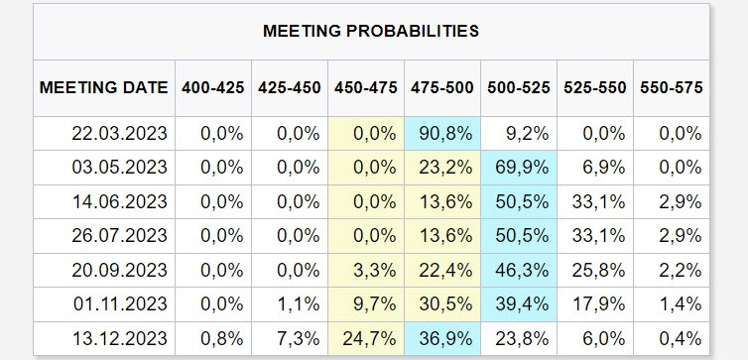Viewport: 748px width, 360px height.
Task: Select the 550-575 column header
Action: (x=672, y=87)
